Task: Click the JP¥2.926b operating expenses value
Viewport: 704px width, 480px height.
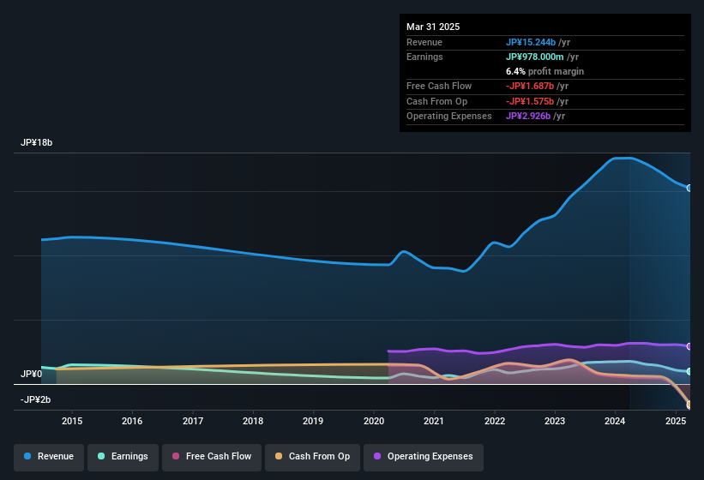Action: 528,117
